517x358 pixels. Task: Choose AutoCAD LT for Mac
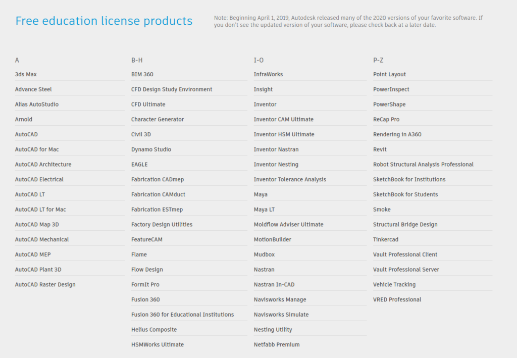[40, 210]
